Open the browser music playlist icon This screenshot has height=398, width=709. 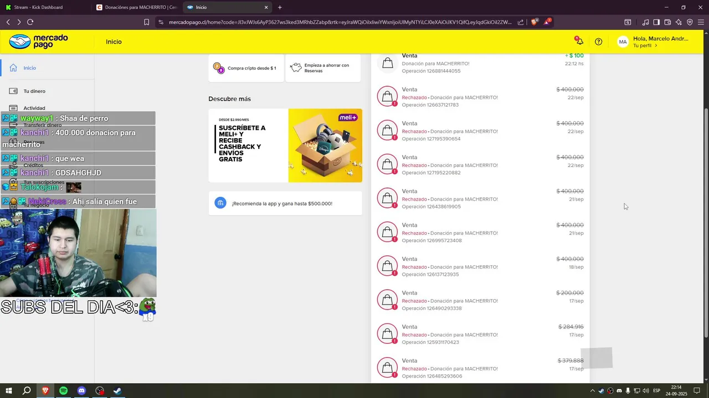point(645,22)
